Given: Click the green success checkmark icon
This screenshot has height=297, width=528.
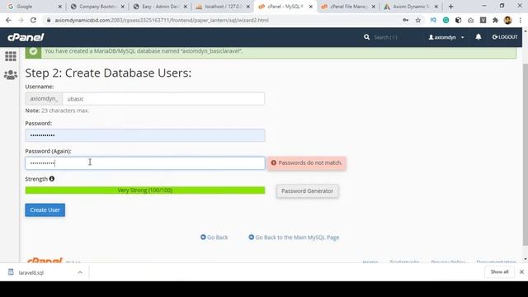Looking at the screenshot, I should 33,51.
